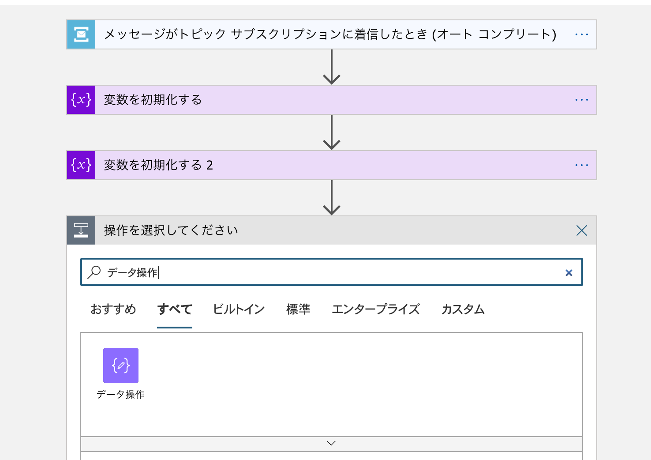Viewport: 651px width, 460px height.
Task: Click the Service Bus trigger icon
Action: click(81, 34)
